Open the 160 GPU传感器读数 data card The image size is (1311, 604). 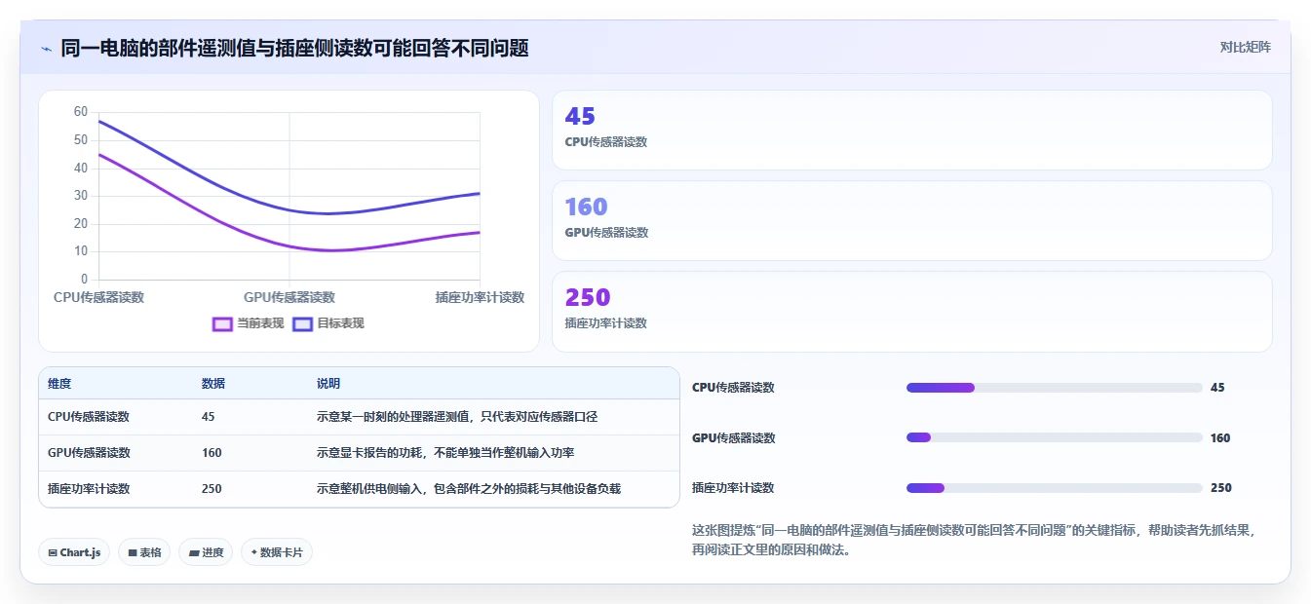click(x=911, y=221)
